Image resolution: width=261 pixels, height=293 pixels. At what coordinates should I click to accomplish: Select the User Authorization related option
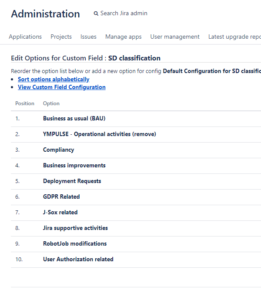click(x=78, y=260)
